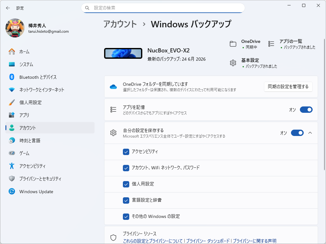Click the NucBox_EVO-X2 device thumbnail
326x244 pixels.
click(123, 53)
